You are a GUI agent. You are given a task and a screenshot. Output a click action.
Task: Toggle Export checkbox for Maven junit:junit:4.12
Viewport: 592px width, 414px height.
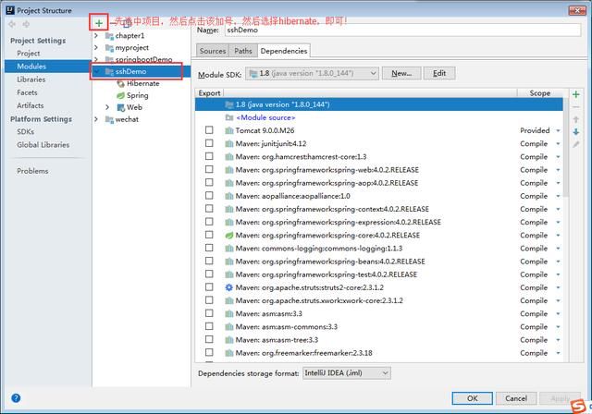(209, 144)
